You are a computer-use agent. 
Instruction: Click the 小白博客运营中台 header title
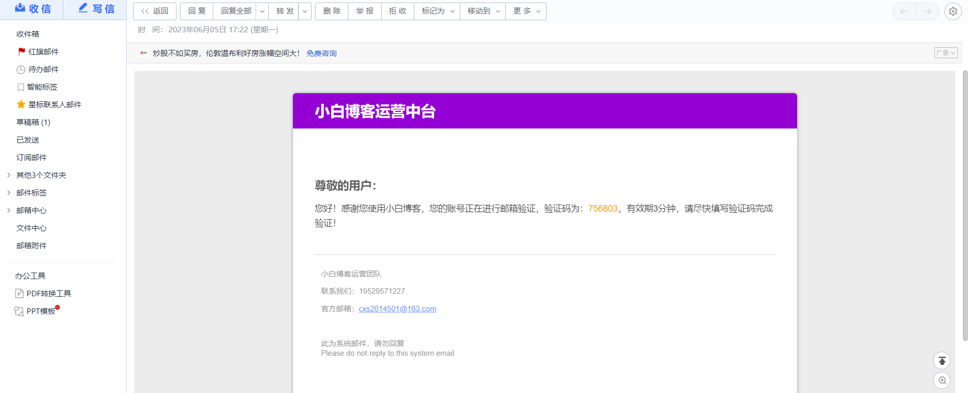376,111
